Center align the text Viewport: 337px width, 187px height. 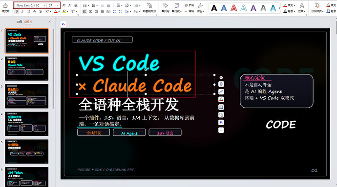90,11
